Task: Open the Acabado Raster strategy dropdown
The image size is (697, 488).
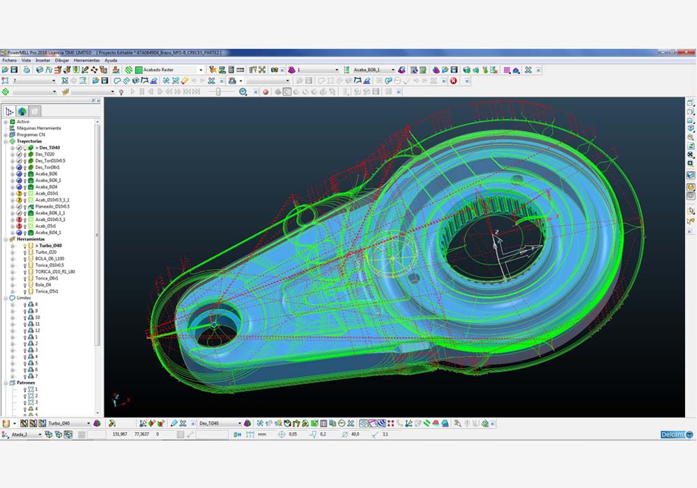Action: click(x=201, y=70)
